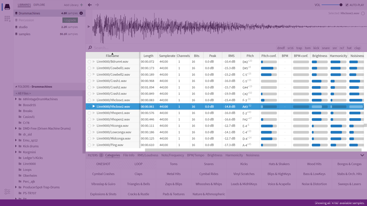Play Linn9000/Cowbell1.wav row arrow

point(94,68)
